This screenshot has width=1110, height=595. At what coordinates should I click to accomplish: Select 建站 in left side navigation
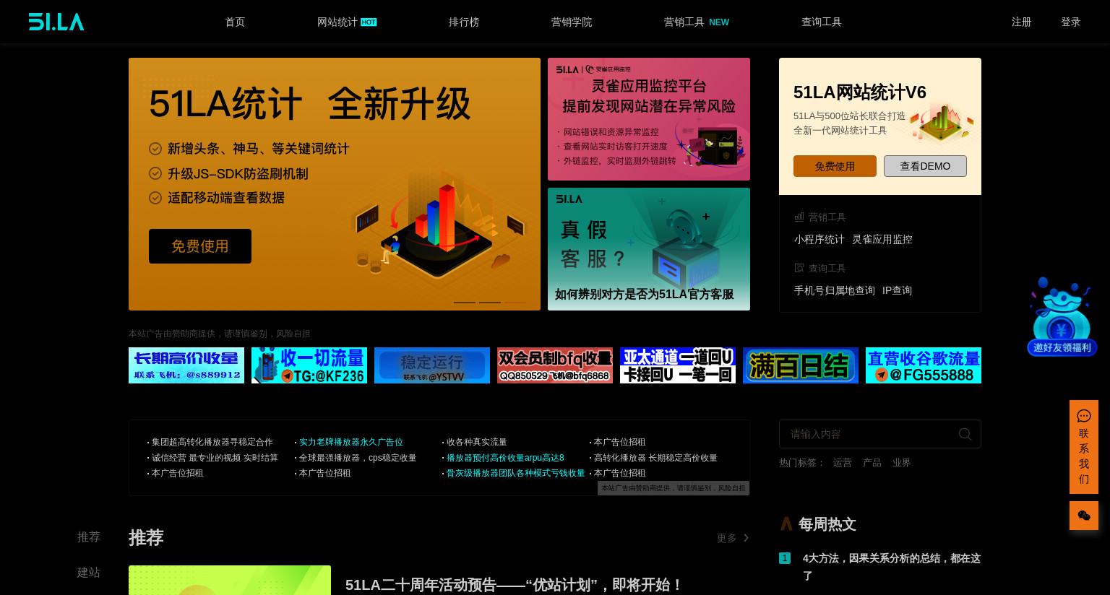[x=89, y=572]
